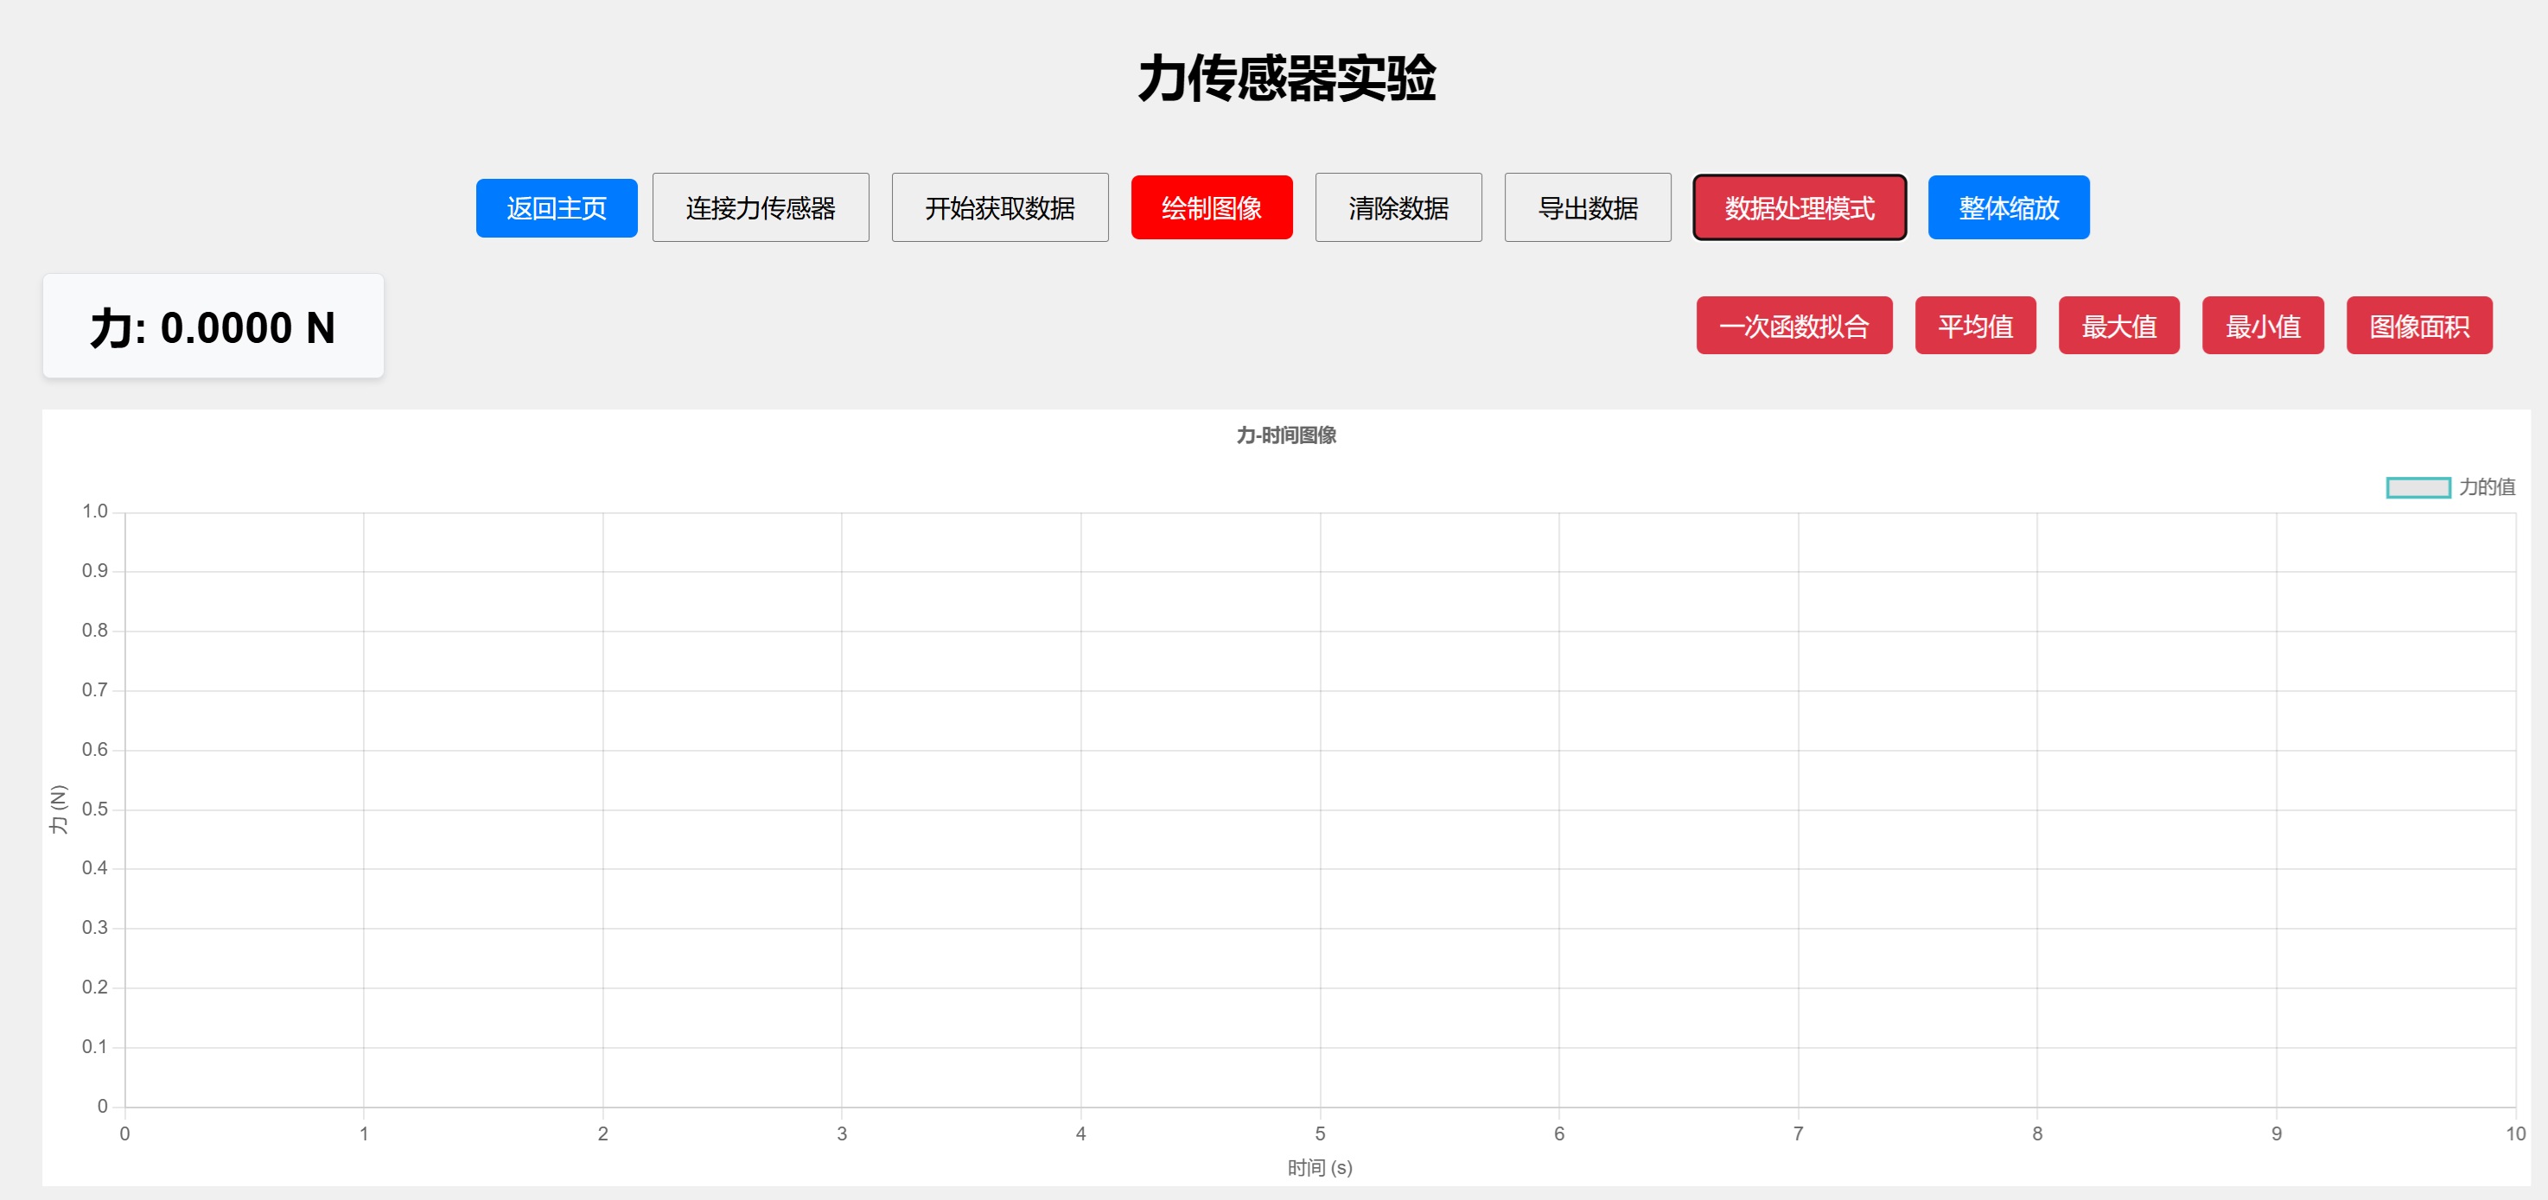This screenshot has width=2548, height=1200.
Task: Click the 时间 (s) axis label
Action: (x=1320, y=1167)
